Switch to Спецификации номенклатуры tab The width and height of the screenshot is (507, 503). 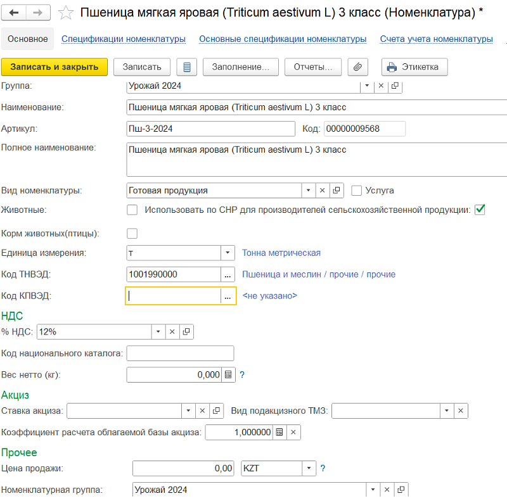click(124, 39)
